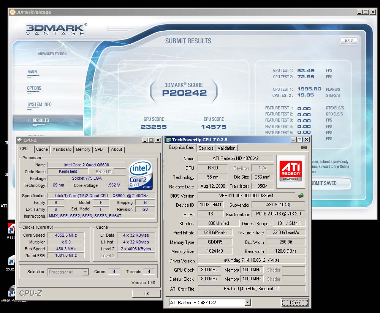Screen dimensions: 380x313
Task: Click the GPU-Z title bar icon
Action: point(168,140)
